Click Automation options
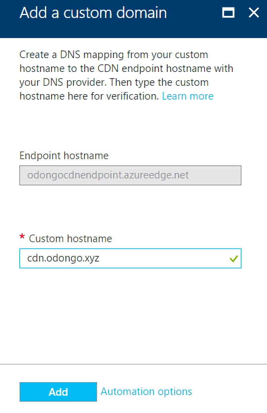 (x=146, y=391)
